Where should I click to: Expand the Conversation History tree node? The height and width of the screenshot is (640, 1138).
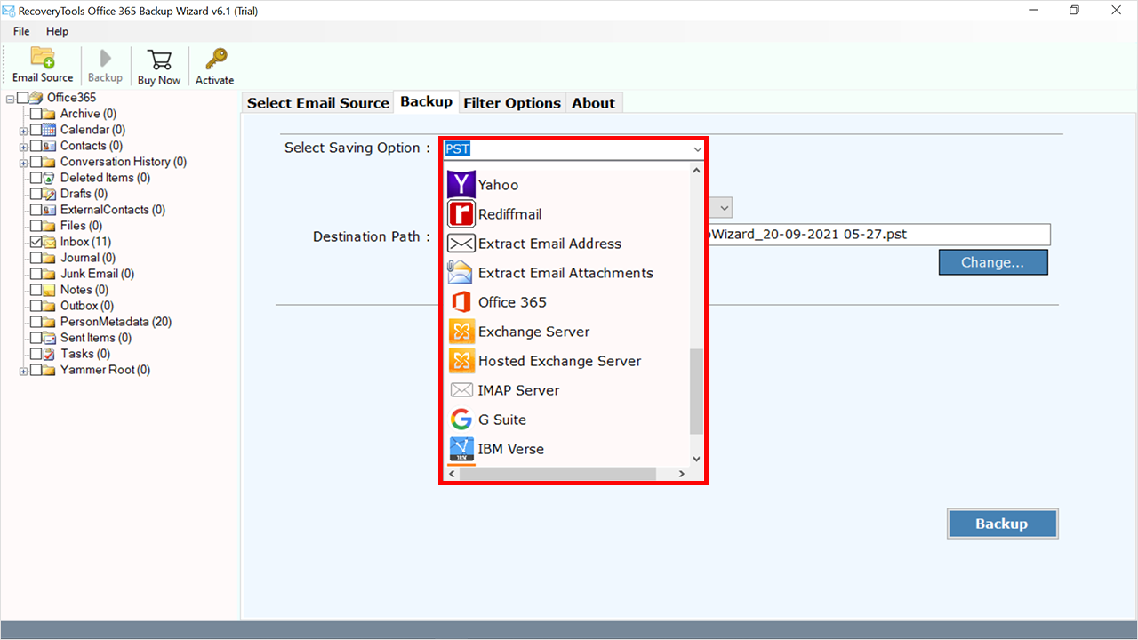(23, 162)
